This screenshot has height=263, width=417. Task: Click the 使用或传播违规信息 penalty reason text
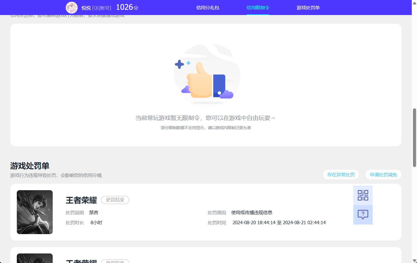pyautogui.click(x=252, y=212)
